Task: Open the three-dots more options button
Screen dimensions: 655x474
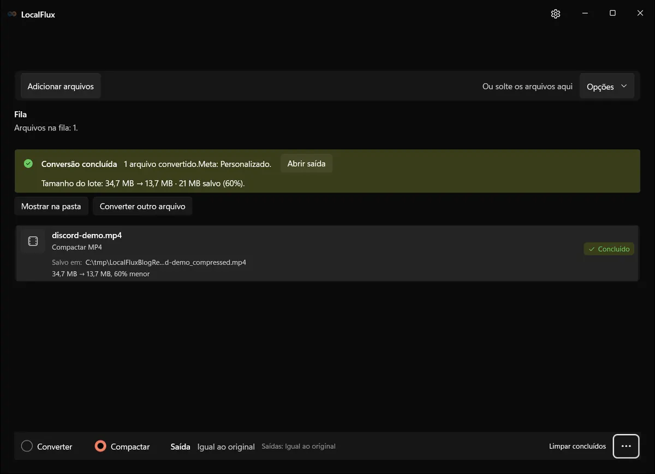Action: [x=626, y=446]
